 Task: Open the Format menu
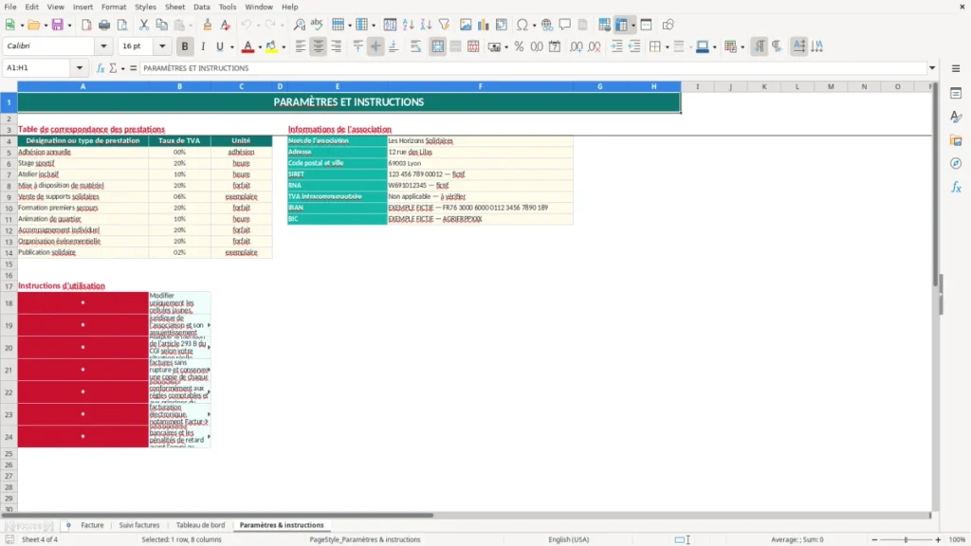click(x=114, y=7)
